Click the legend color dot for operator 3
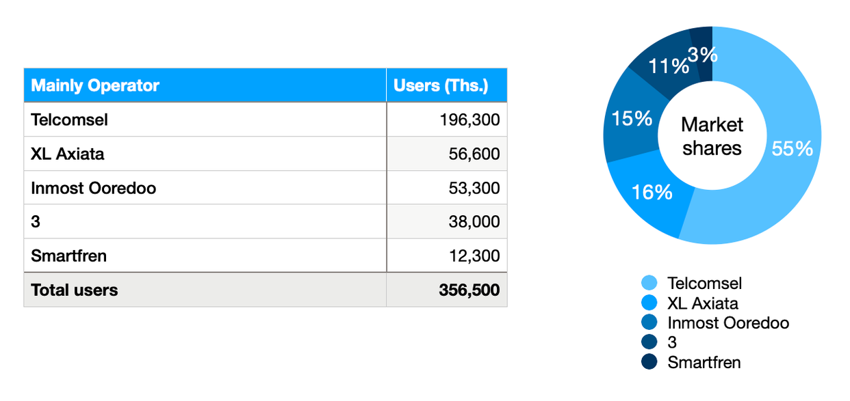850x401 pixels. pyautogui.click(x=649, y=342)
